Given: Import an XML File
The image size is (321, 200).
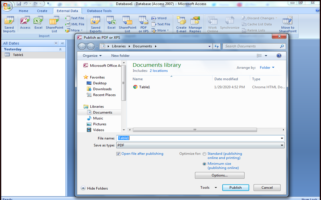Looking at the screenshot, I should (75, 24).
